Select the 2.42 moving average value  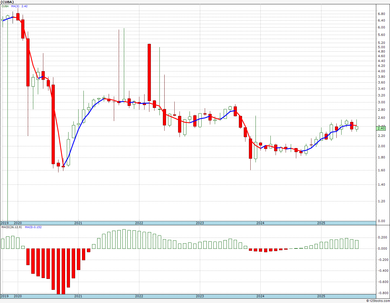click(x=24, y=6)
